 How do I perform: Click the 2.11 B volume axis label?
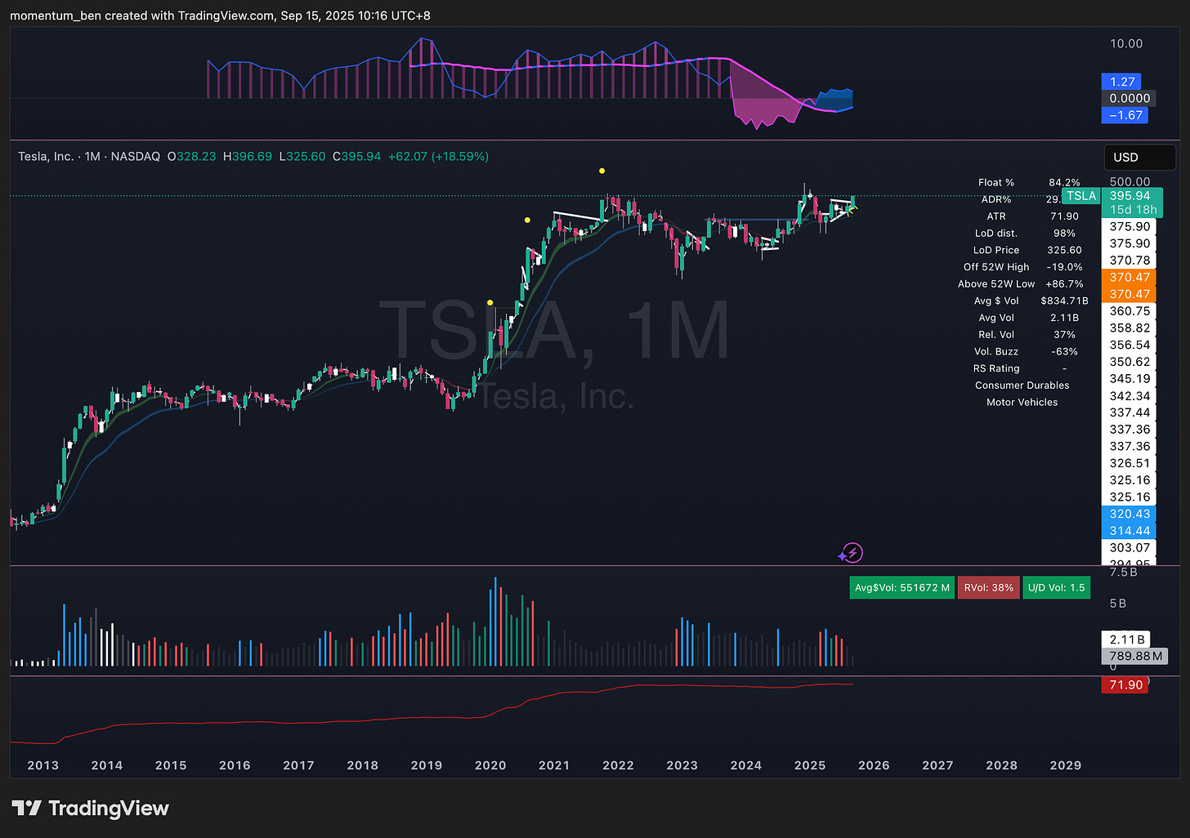(1127, 640)
